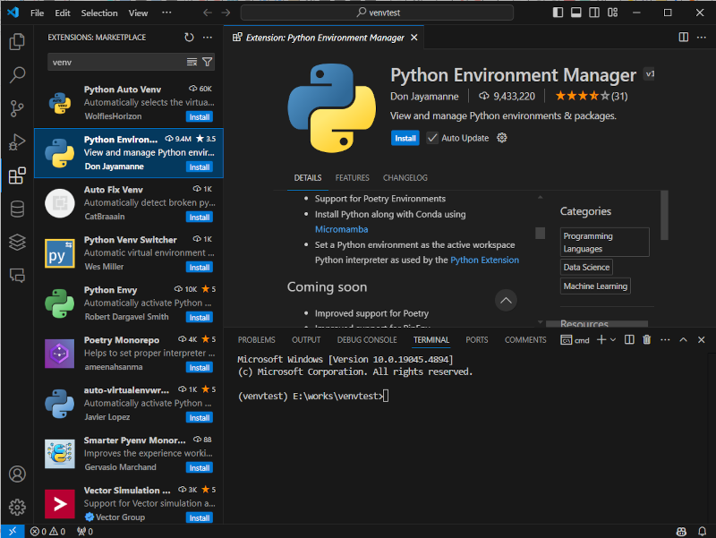The height and width of the screenshot is (538, 716).
Task: Open the Selection menu
Action: point(99,13)
